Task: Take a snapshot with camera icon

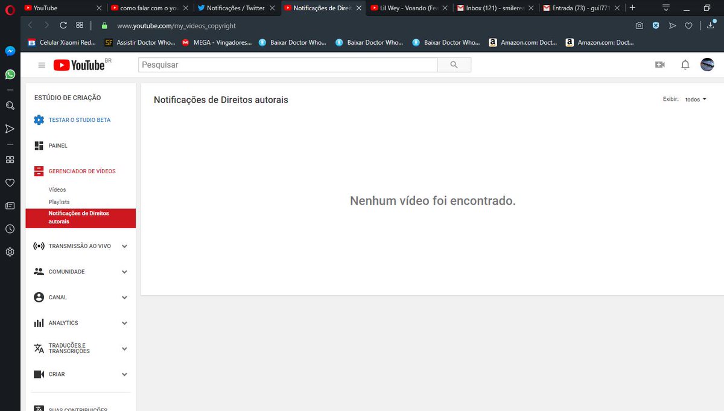Action: click(640, 26)
